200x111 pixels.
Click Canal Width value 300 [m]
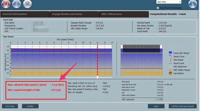tap(162, 31)
